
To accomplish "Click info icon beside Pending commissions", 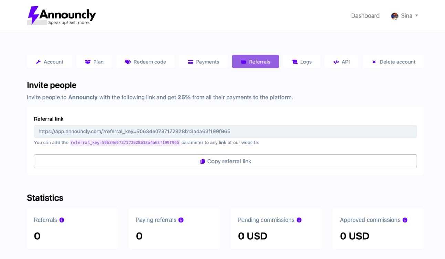I will tap(299, 220).
